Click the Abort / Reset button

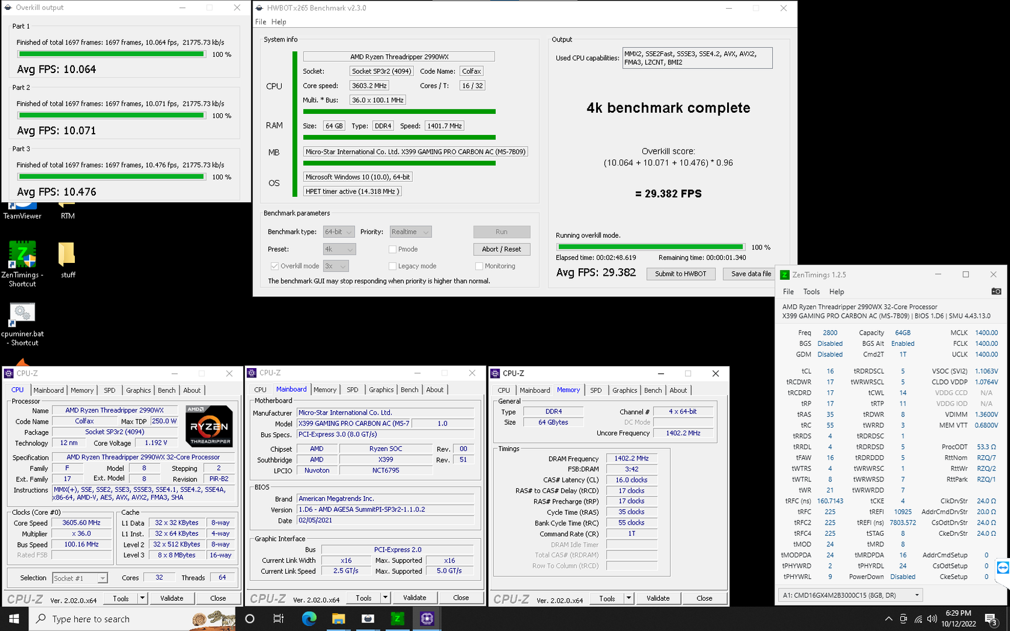tap(501, 249)
